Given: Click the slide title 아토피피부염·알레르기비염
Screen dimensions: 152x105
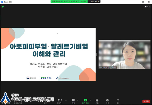Looking at the screenshot, I should (49, 46).
